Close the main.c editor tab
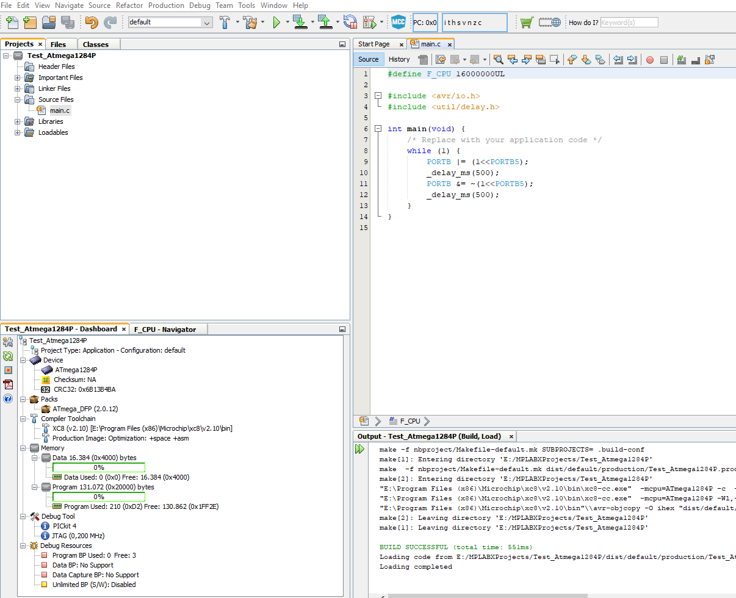The width and height of the screenshot is (736, 598). [450, 45]
